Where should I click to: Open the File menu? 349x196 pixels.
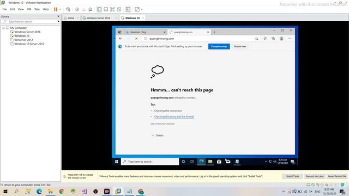pyautogui.click(x=4, y=9)
